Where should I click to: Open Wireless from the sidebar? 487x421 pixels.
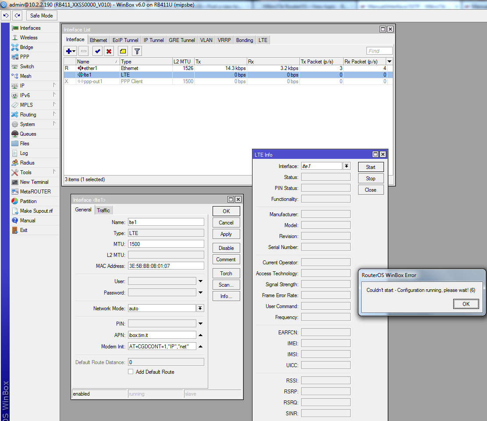pyautogui.click(x=28, y=38)
